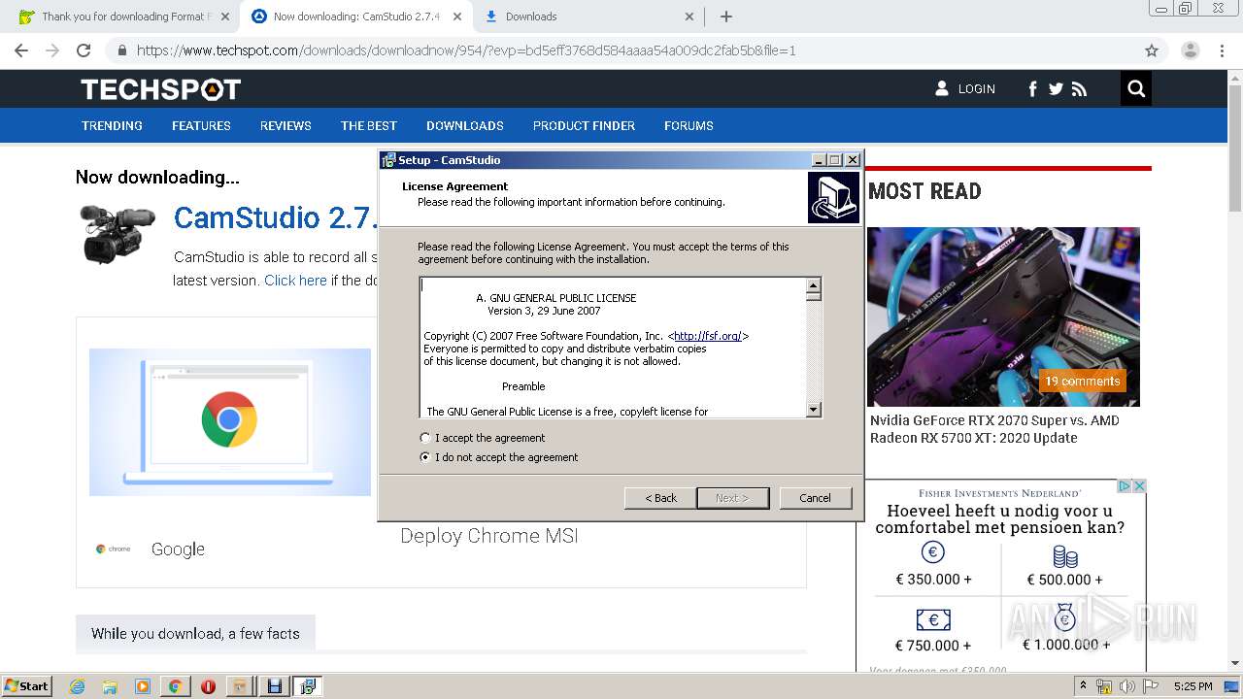Image resolution: width=1243 pixels, height=699 pixels.
Task: Click the Chrome back navigation arrow
Action: click(x=21, y=50)
